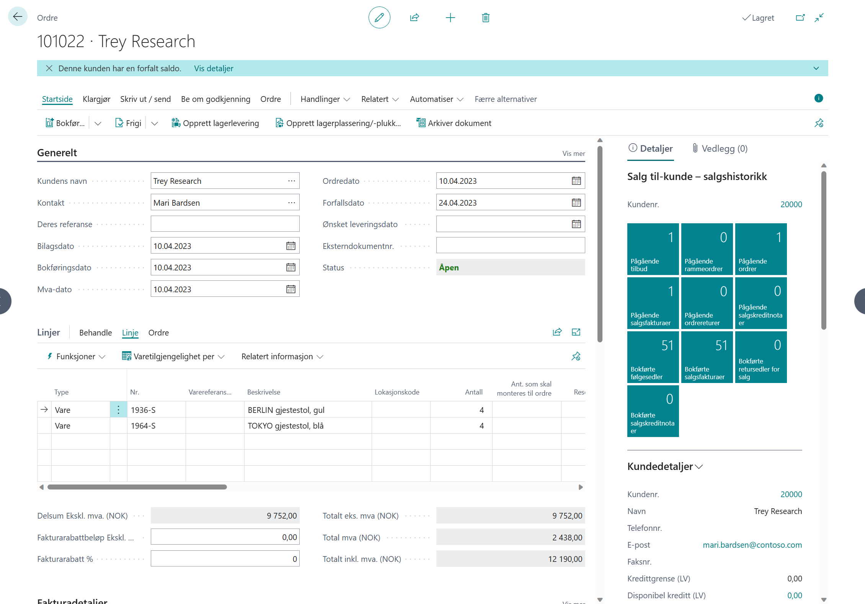Open the calendar picker for Ordredato

tap(576, 181)
